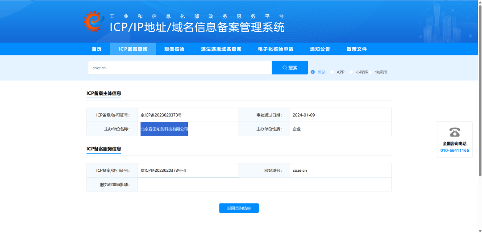
Task: Open the 首页 navigation tab
Action: [x=97, y=49]
